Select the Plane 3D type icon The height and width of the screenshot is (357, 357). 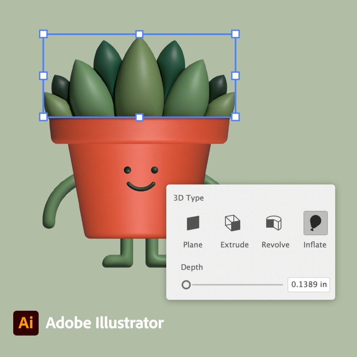[193, 223]
